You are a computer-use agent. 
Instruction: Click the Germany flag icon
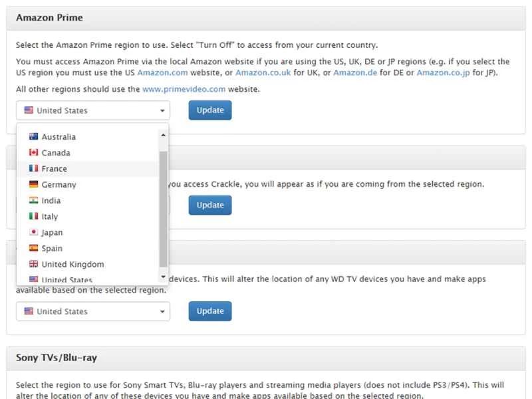pos(33,185)
